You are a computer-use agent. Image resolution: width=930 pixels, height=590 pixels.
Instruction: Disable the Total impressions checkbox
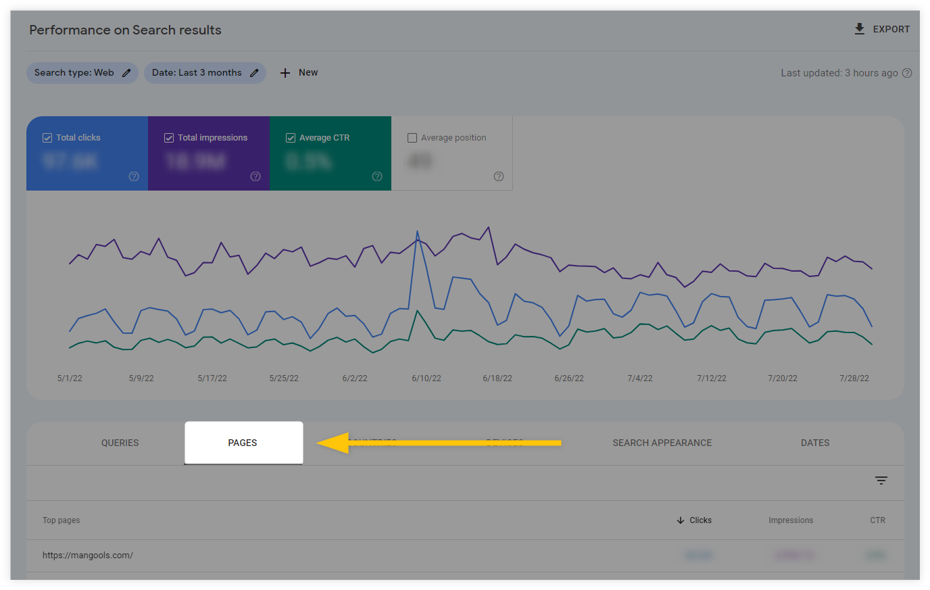point(169,137)
